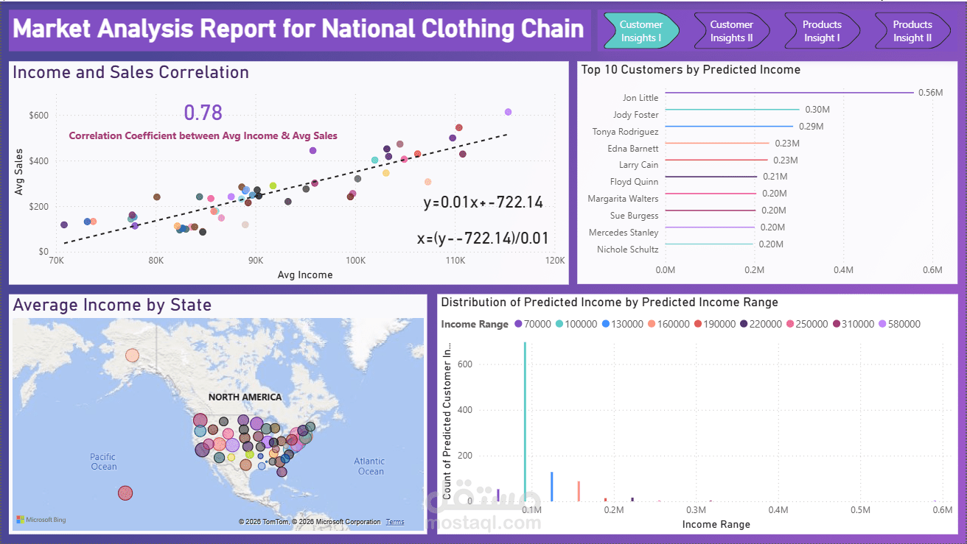
Task: Click the Atlantic Ocean map label
Action: (370, 467)
